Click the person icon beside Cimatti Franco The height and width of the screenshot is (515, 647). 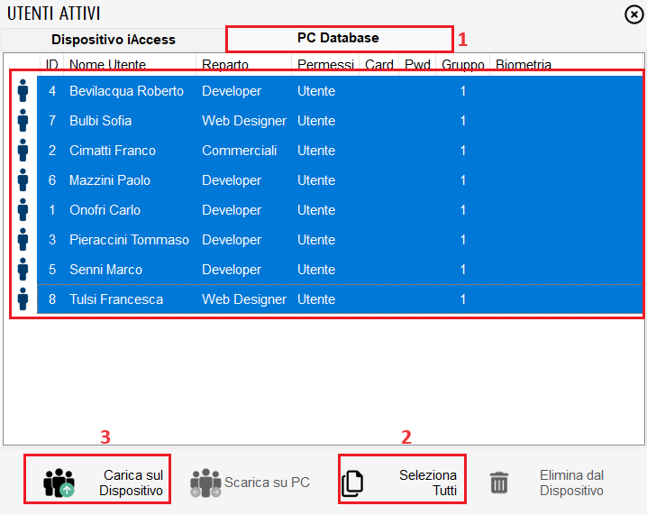click(x=23, y=151)
